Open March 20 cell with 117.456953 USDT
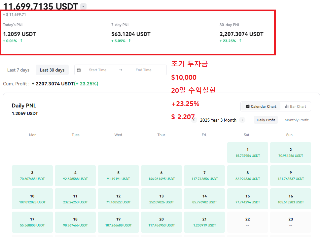 point(161,222)
